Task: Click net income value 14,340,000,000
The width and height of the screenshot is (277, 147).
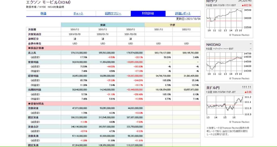Action: tap(107, 90)
